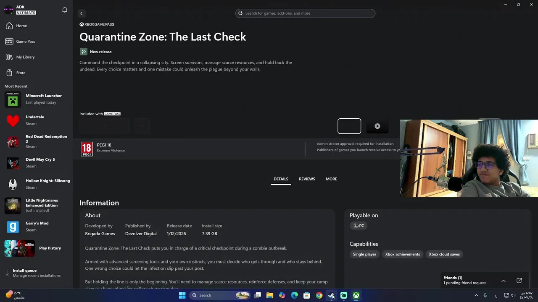
Task: Open the taskbar clock and date
Action: [526, 295]
